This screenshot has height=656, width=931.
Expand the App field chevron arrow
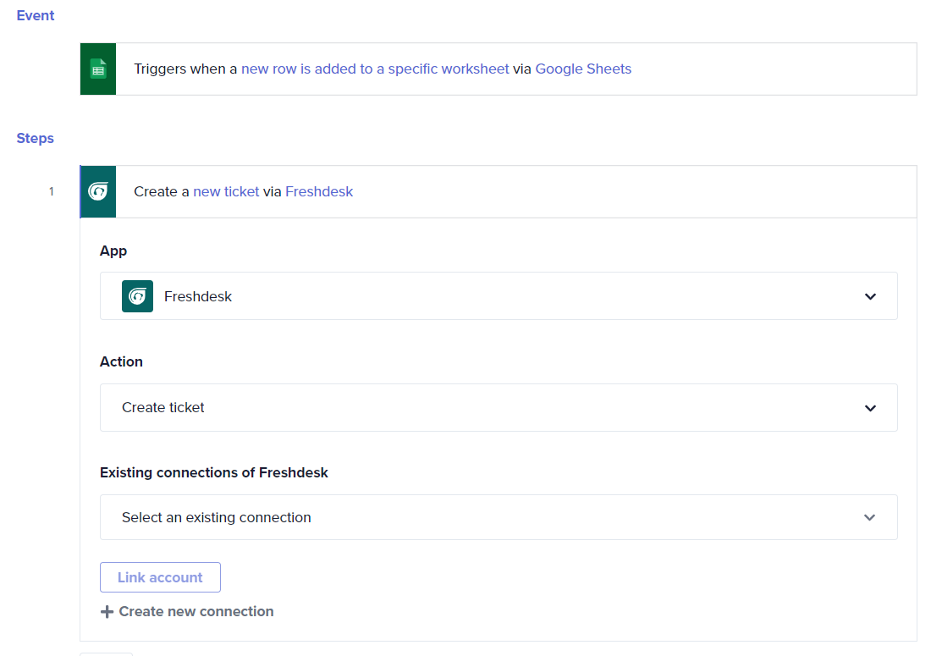point(870,296)
